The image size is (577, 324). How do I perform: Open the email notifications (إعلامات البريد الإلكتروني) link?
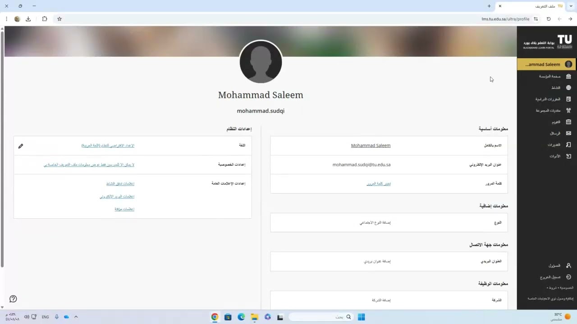pos(117,197)
